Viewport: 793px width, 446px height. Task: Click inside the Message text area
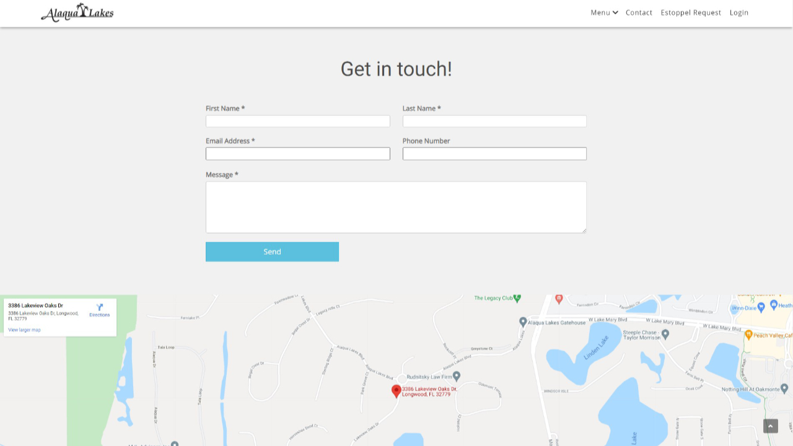tap(396, 207)
